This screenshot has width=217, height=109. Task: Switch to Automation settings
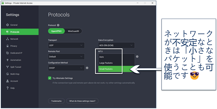click(20, 60)
